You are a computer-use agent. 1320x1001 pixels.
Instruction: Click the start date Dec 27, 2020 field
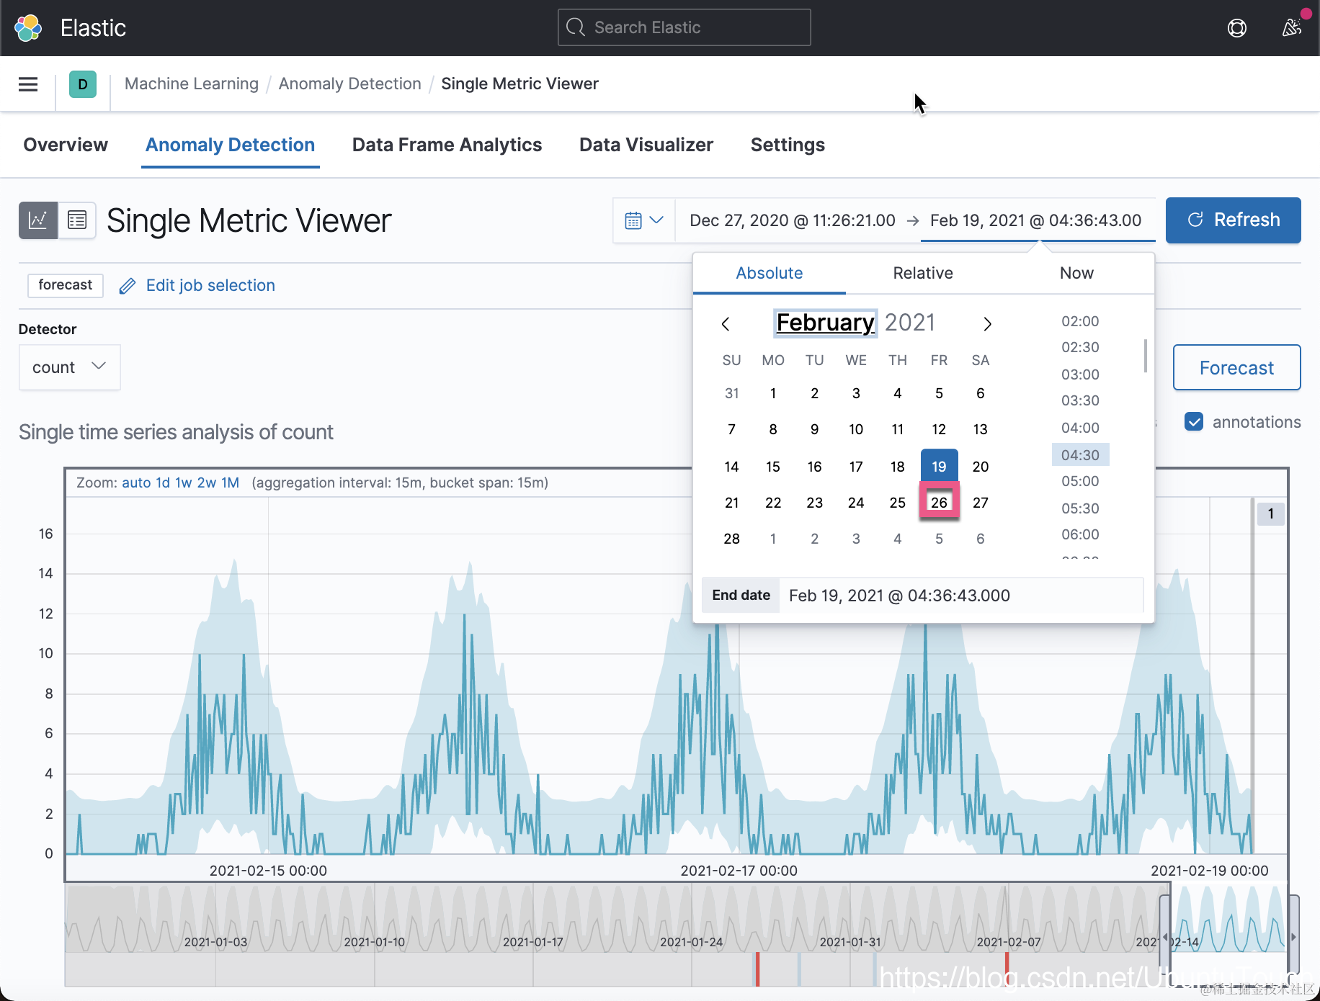pos(793,220)
